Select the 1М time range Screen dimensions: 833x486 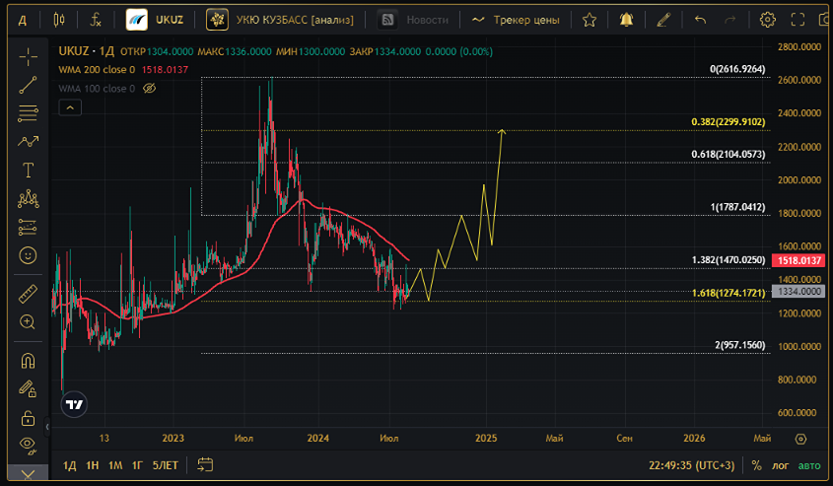click(x=115, y=465)
